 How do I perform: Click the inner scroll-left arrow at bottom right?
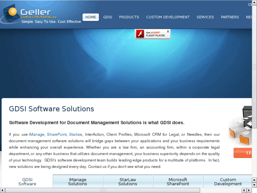(x=244, y=191)
